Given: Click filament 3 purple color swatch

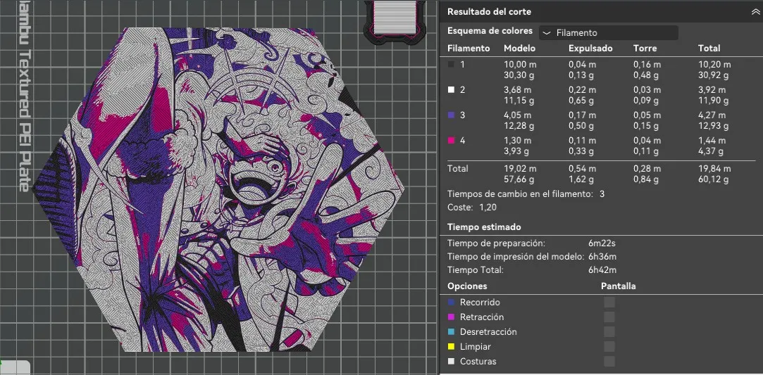Looking at the screenshot, I should (x=451, y=115).
